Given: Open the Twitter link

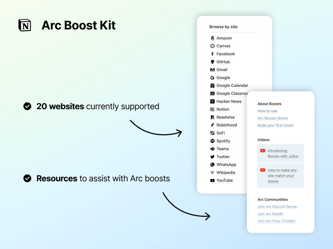Looking at the screenshot, I should (x=223, y=157).
